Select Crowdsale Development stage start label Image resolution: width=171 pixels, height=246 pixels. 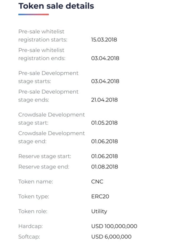point(51,119)
